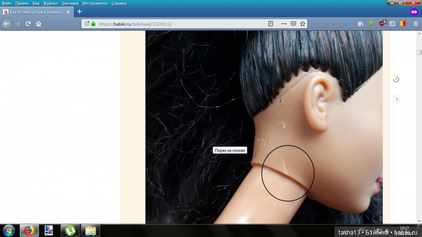The image size is (422, 237).
Task: Open the Файл menu
Action: pos(7,3)
